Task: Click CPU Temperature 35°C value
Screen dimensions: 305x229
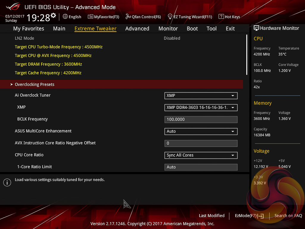Action: [x=282, y=54]
